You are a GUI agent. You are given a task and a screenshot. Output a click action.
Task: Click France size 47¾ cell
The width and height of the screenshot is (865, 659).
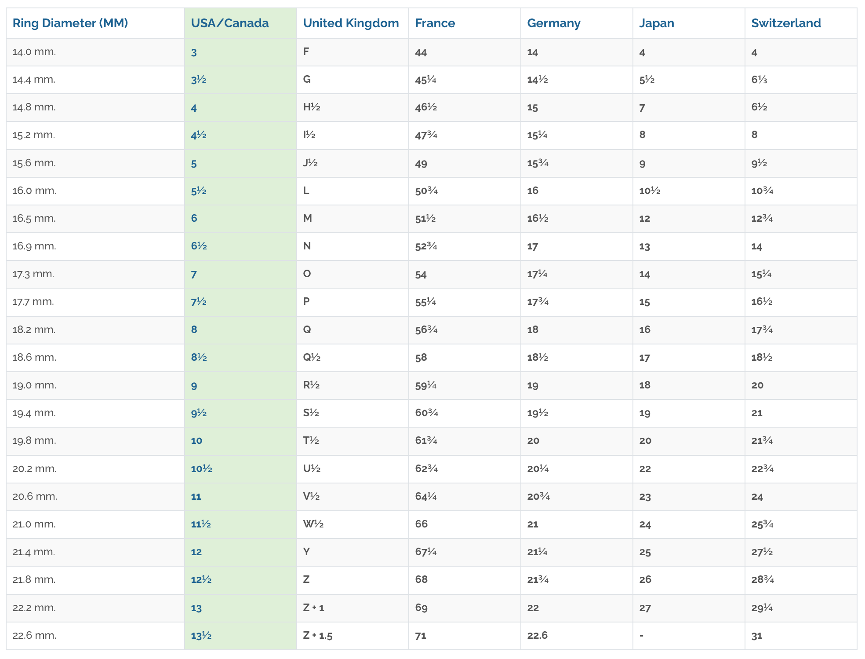(x=465, y=135)
